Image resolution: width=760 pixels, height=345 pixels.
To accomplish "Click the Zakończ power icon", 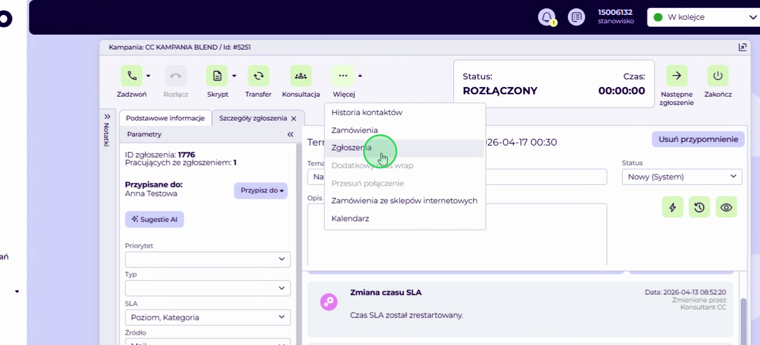I will [x=718, y=76].
